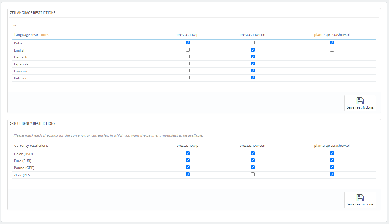This screenshot has height=224, width=389.
Task: Check Deutsch for prestashow.pl
Action: pyautogui.click(x=188, y=57)
